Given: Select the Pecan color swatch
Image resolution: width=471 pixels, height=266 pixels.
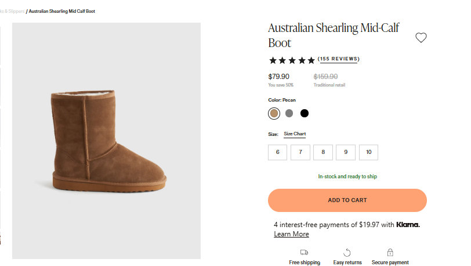Looking at the screenshot, I should pos(274,113).
